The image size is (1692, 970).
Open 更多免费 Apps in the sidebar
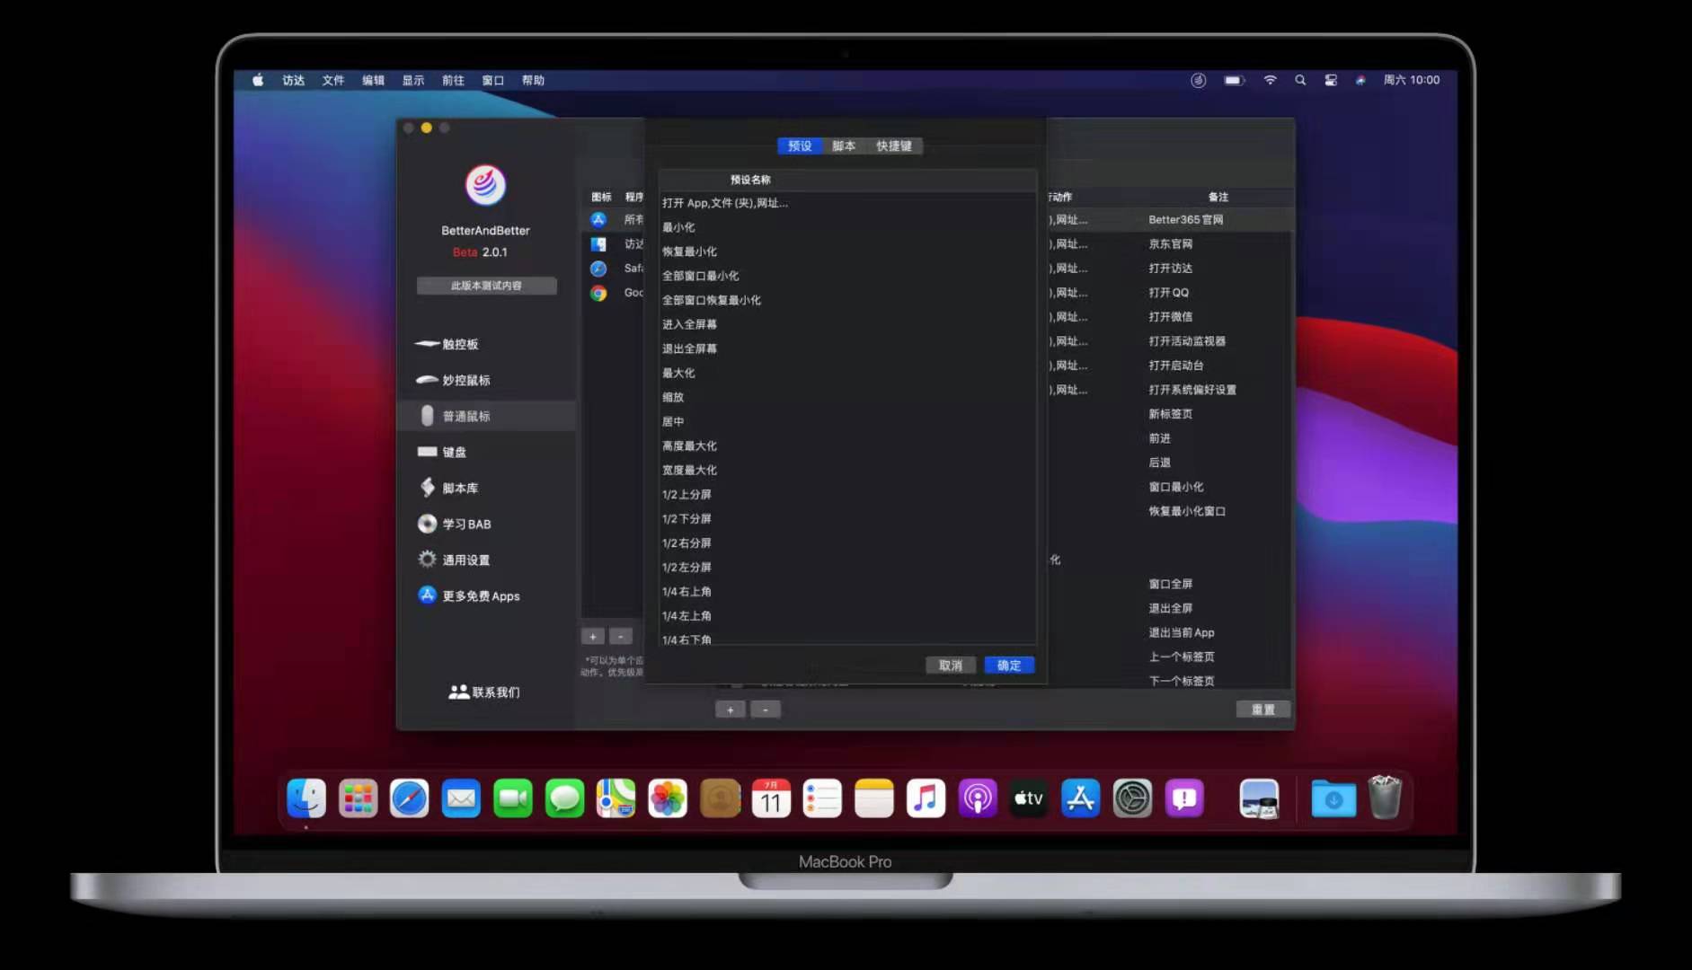(486, 595)
